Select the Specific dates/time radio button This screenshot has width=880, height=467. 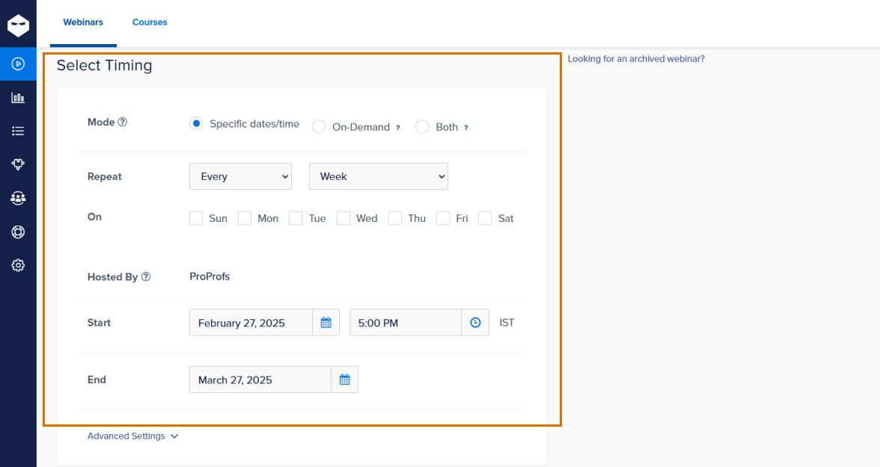pos(196,123)
